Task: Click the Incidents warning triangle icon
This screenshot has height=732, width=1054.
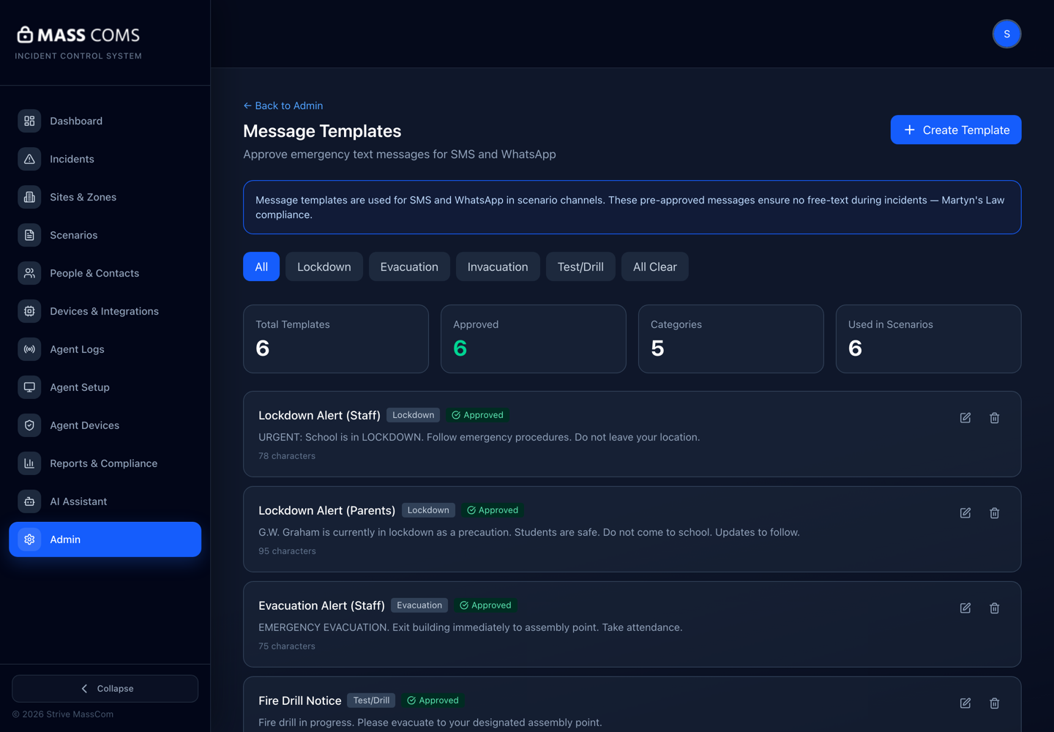Action: pyautogui.click(x=29, y=159)
